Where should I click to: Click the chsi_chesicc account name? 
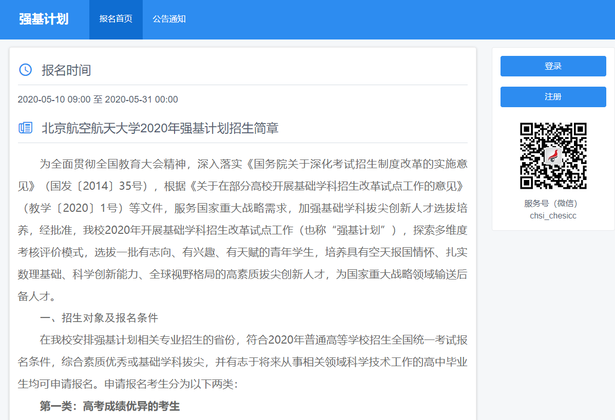pos(553,216)
